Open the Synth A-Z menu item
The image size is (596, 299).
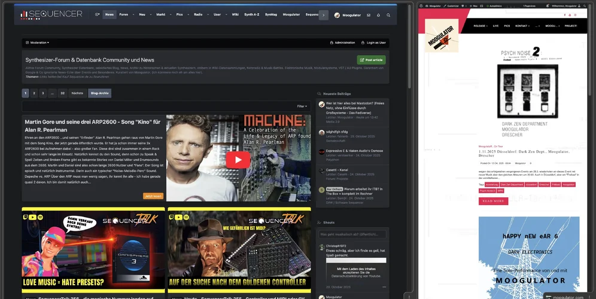click(x=252, y=15)
